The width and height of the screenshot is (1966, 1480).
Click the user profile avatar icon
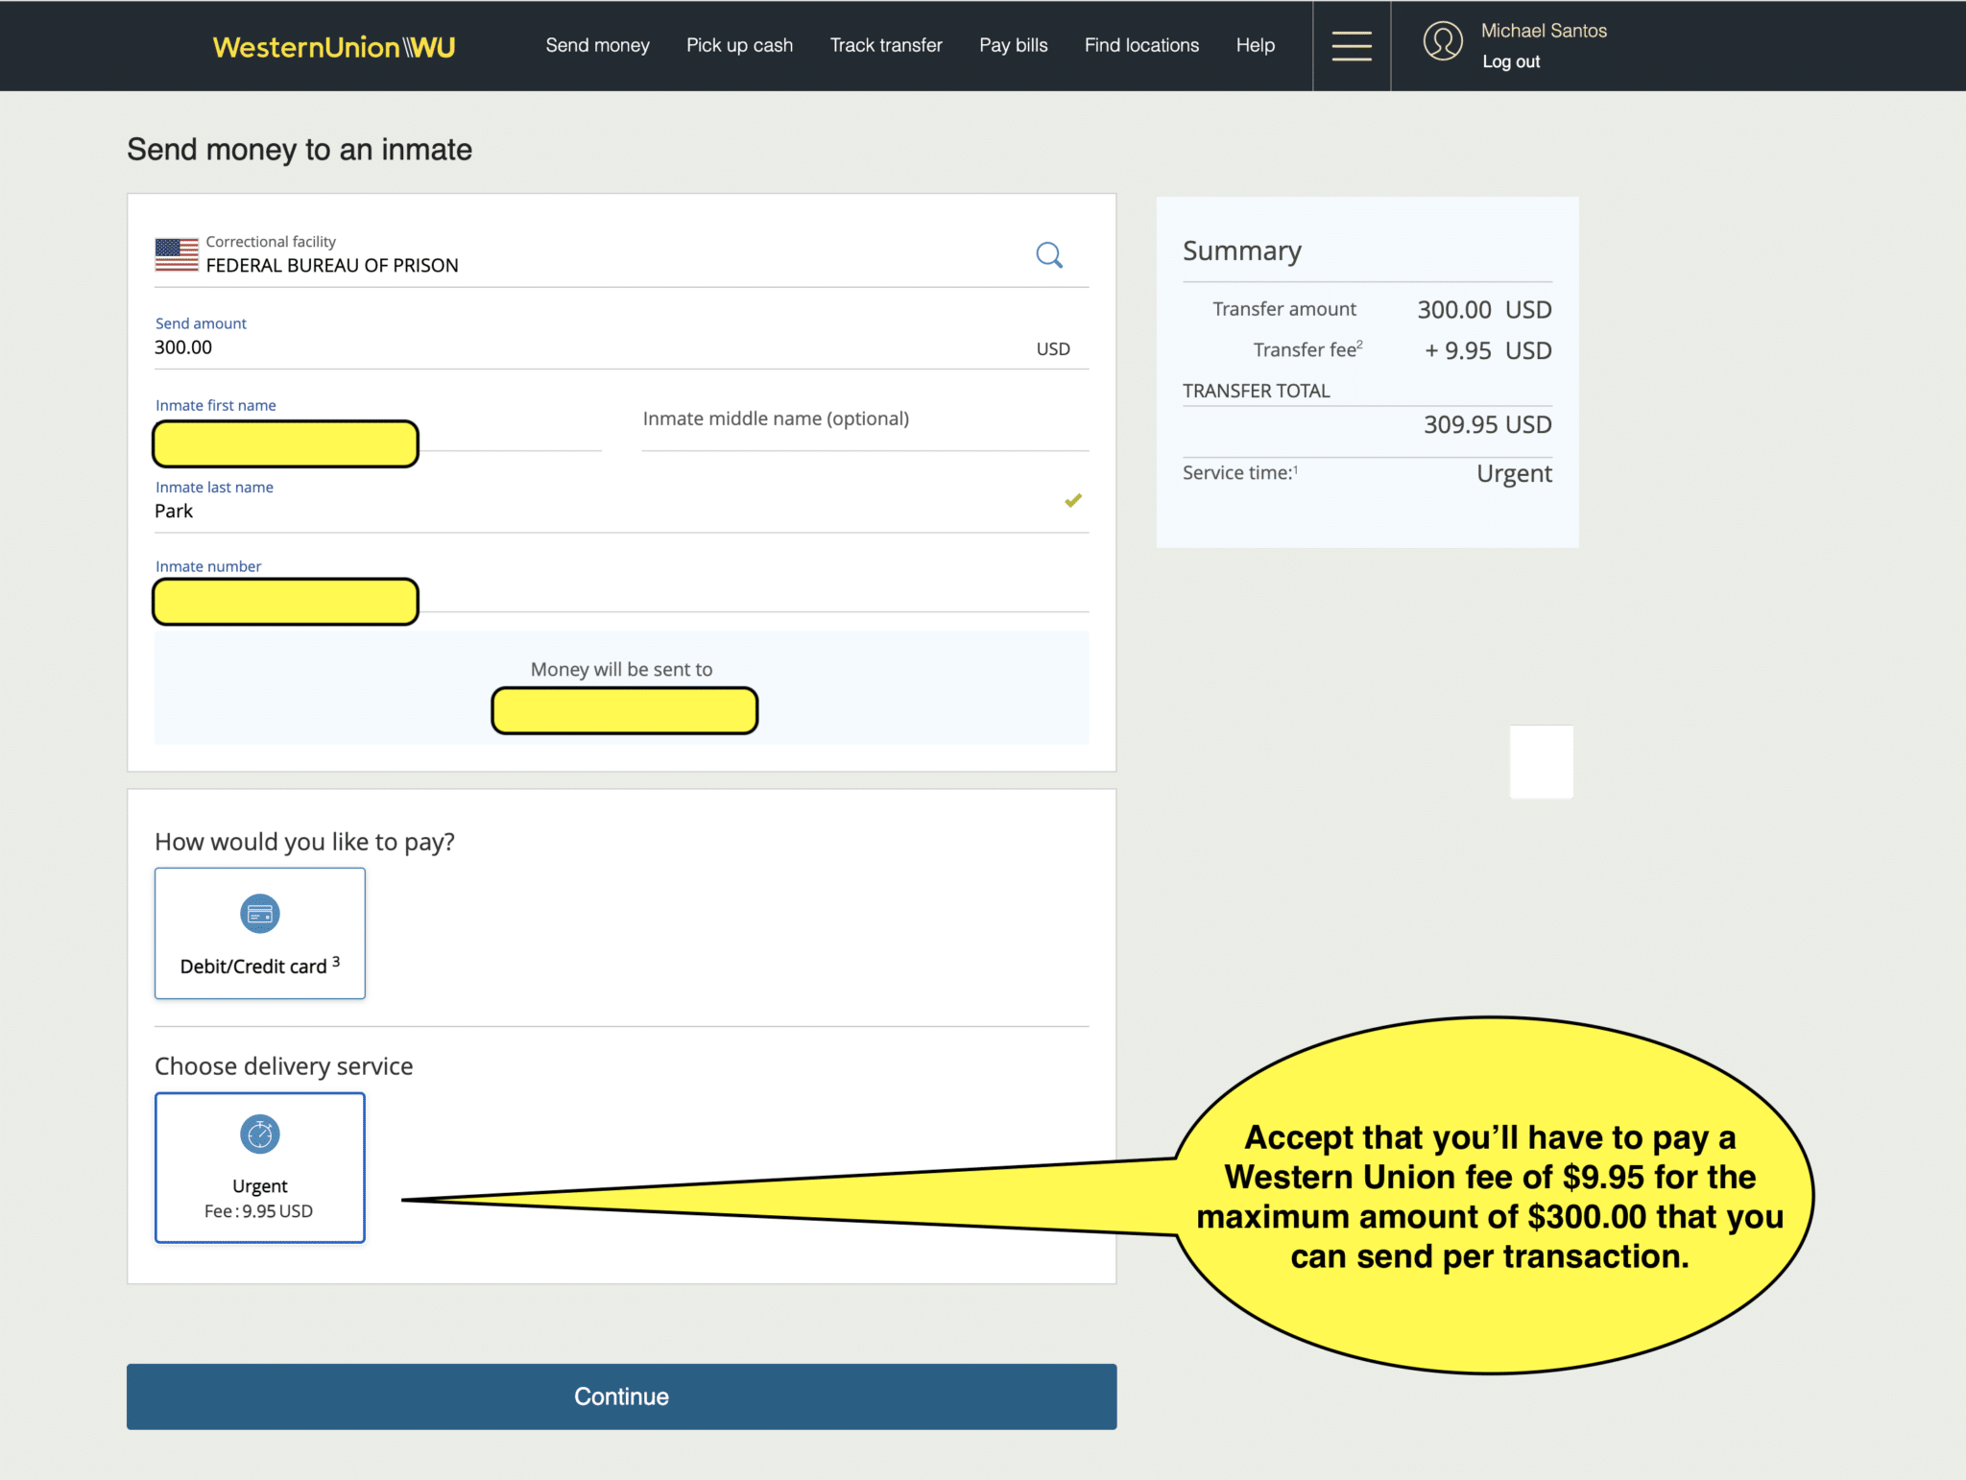tap(1442, 41)
